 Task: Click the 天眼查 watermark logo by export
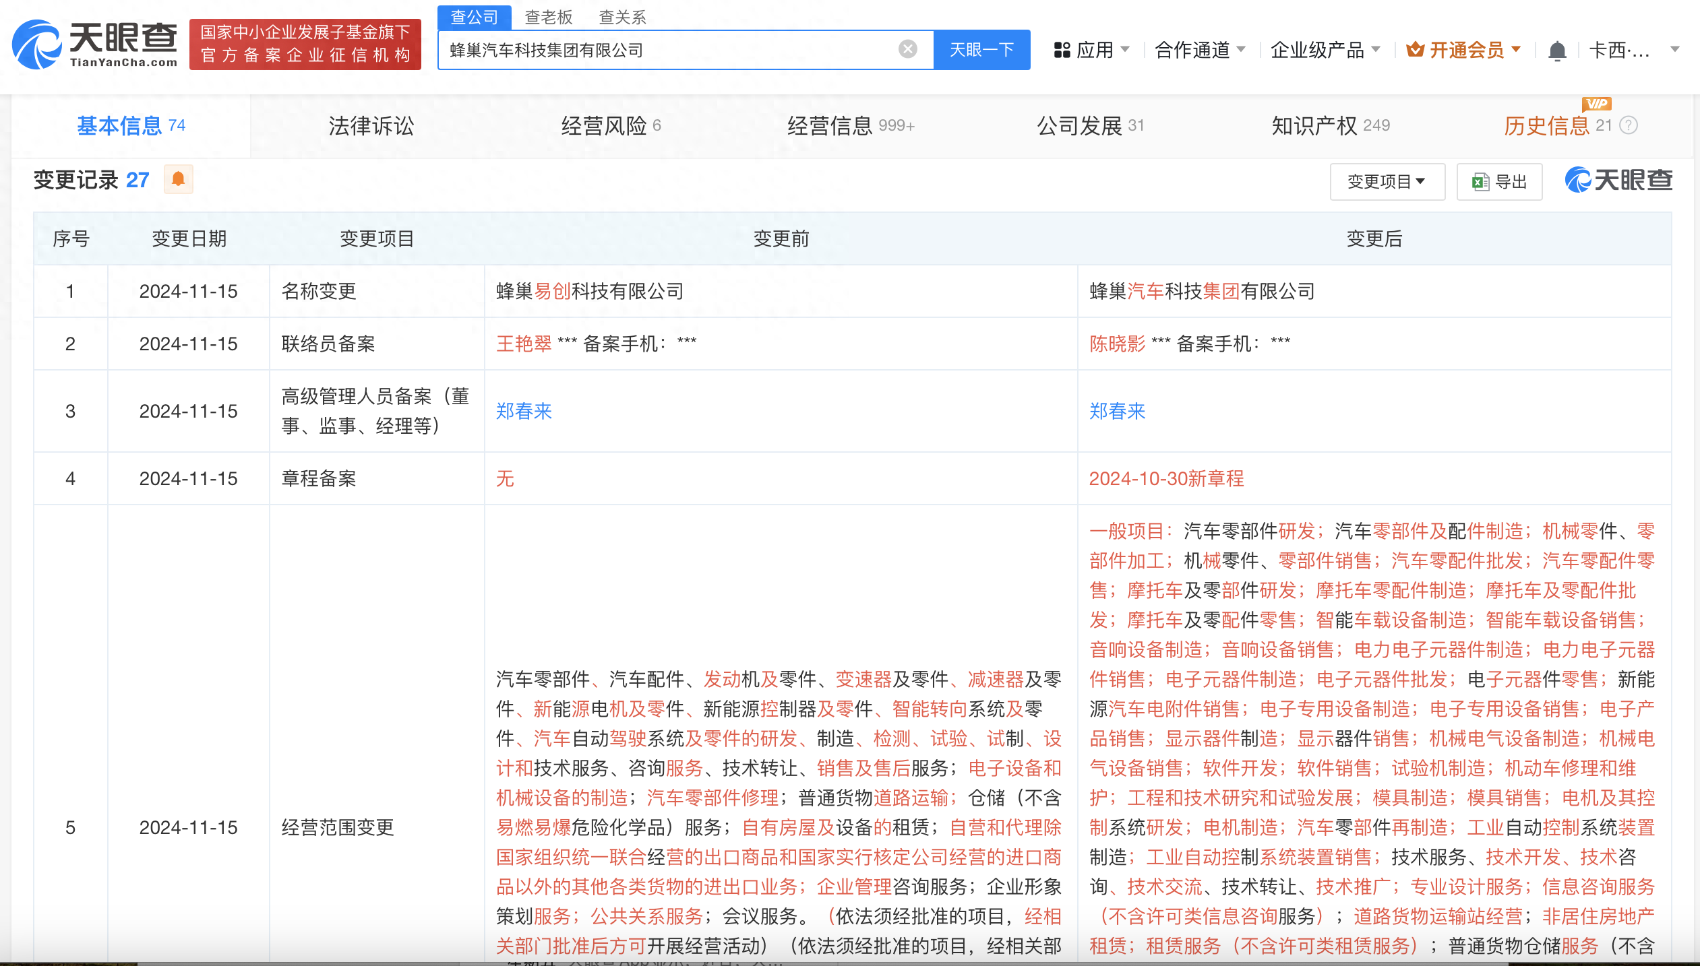pos(1618,180)
